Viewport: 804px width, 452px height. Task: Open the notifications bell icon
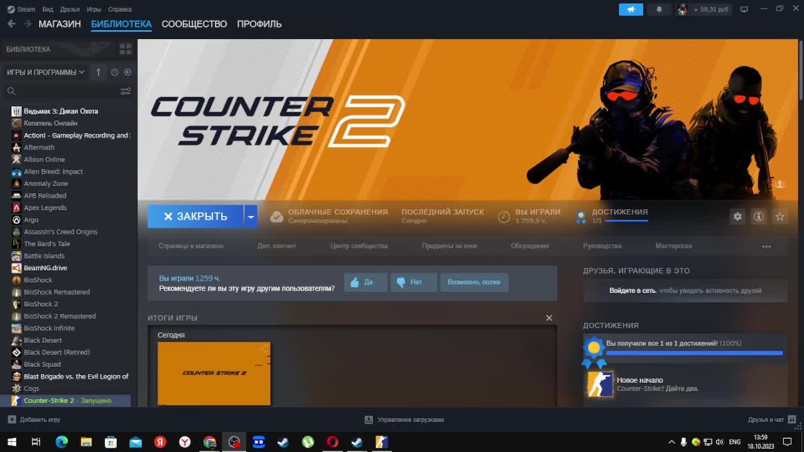659,9
